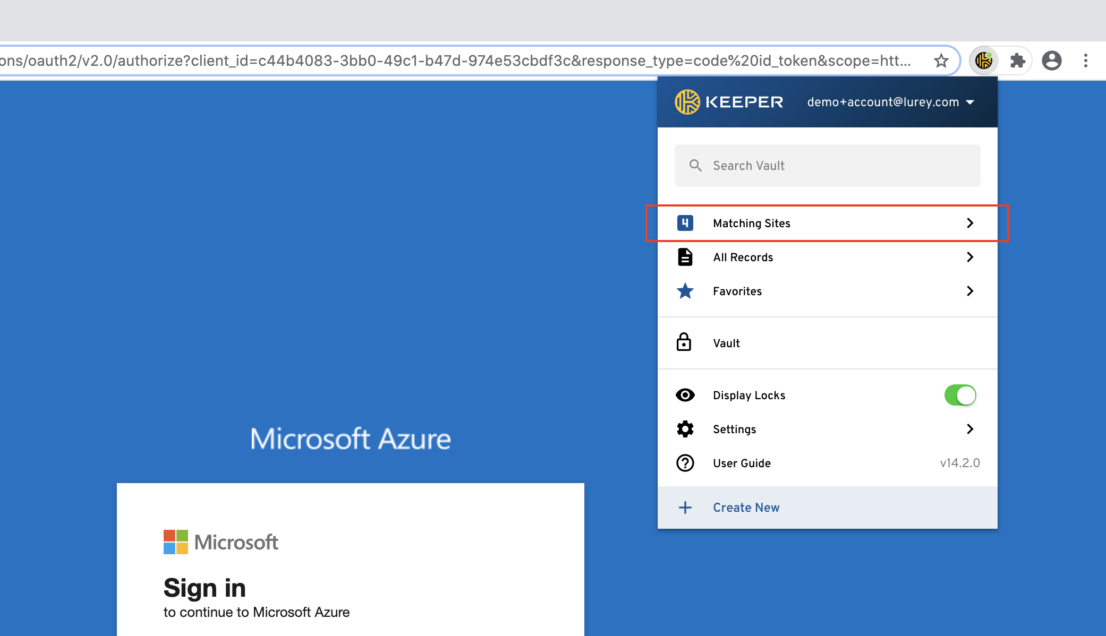1106x636 pixels.
Task: Click the Microsoft four-color logo
Action: pos(176,542)
